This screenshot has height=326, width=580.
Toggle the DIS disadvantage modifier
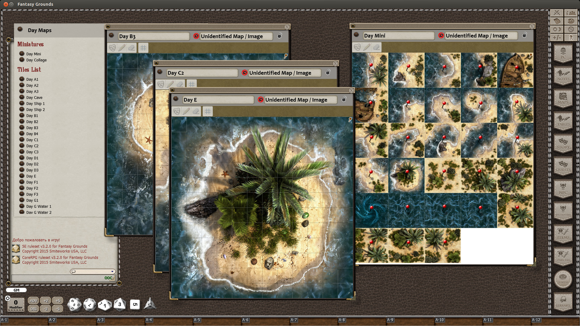click(33, 309)
